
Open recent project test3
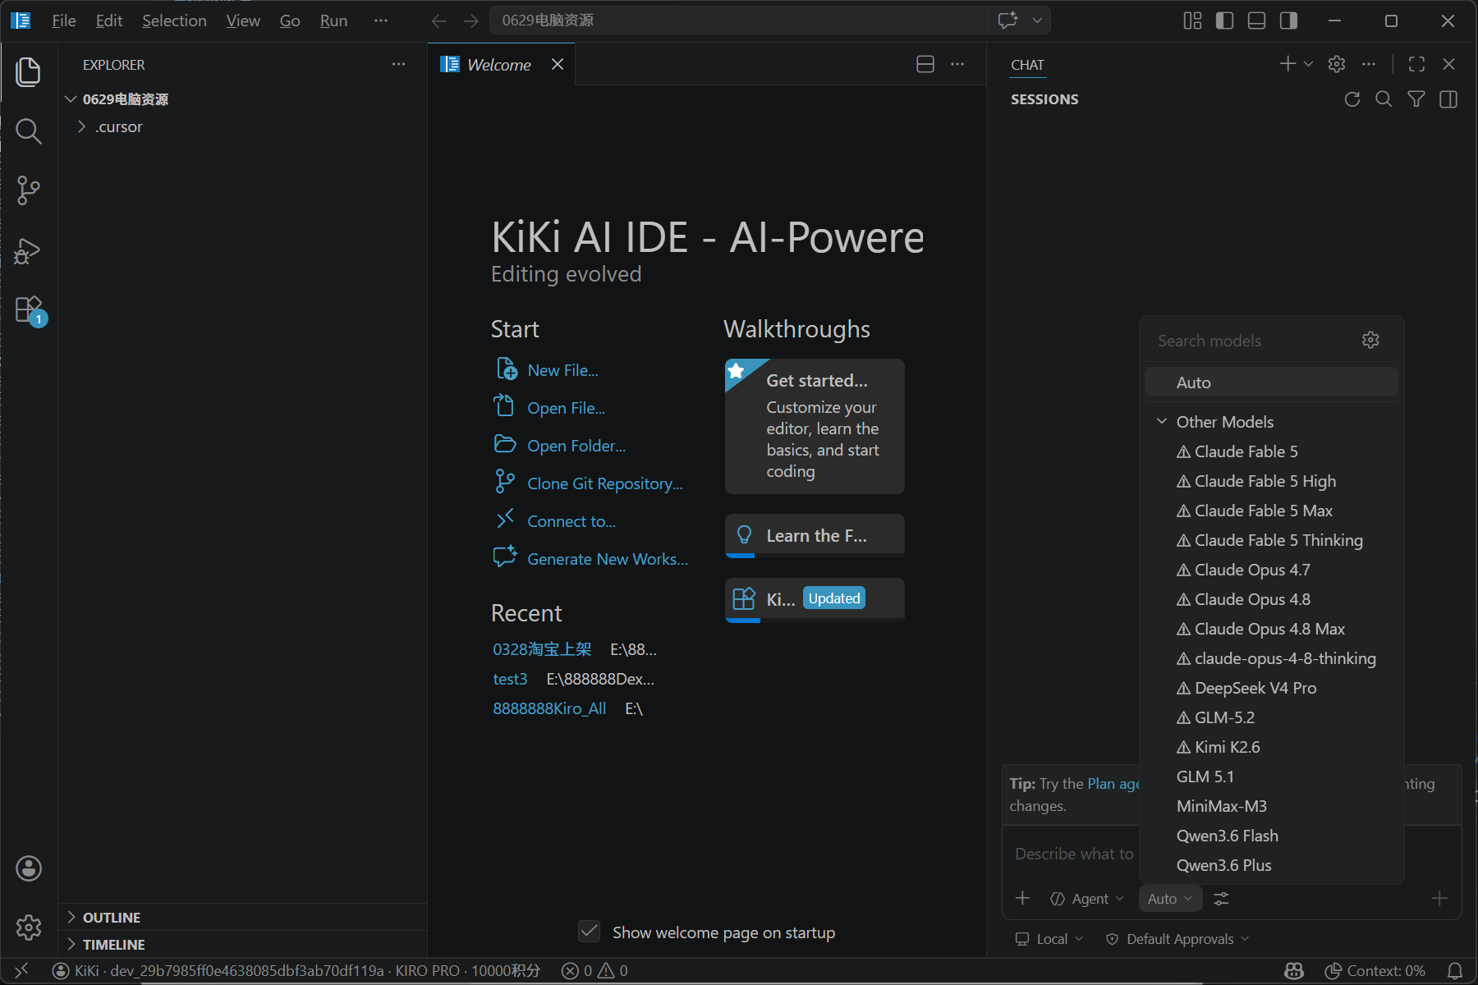pyautogui.click(x=510, y=679)
